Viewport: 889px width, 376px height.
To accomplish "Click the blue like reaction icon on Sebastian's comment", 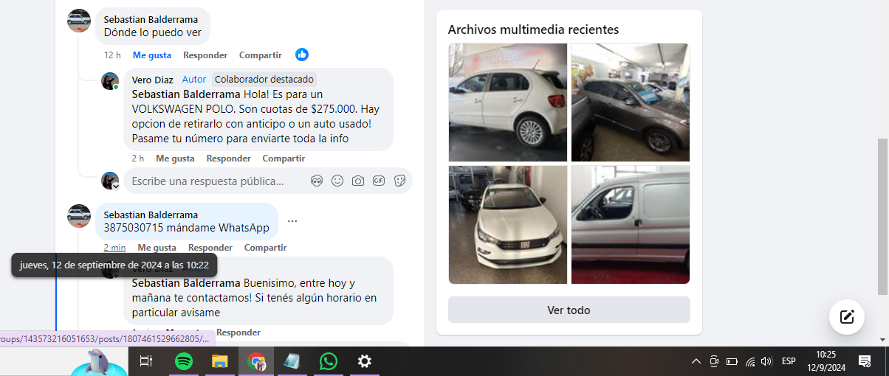I will pos(302,55).
